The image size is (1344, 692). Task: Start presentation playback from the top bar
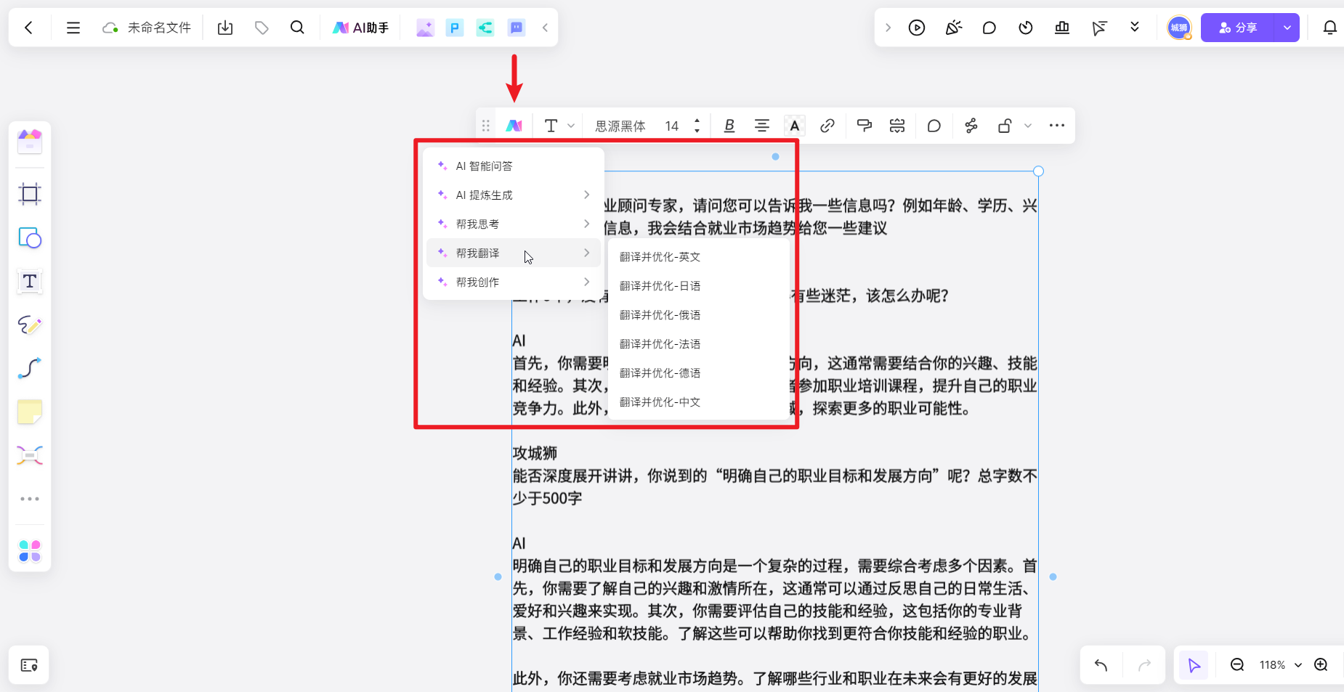(917, 27)
